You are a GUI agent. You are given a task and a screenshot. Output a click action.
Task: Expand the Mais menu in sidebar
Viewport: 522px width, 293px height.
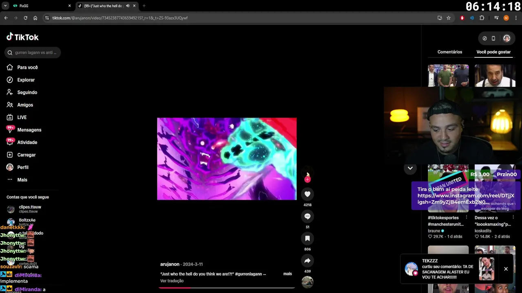pyautogui.click(x=22, y=180)
